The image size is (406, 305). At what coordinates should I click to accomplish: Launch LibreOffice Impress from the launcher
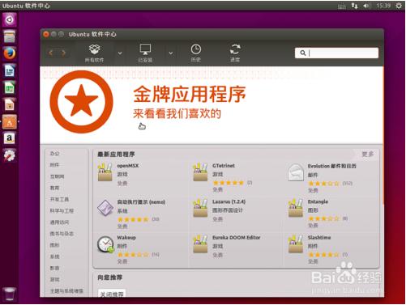[x=10, y=105]
